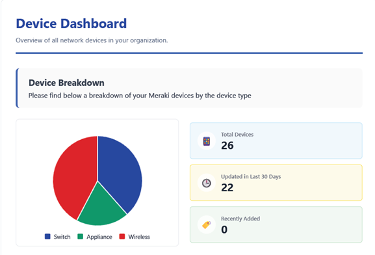Click the red Wireless legend color square

[122, 237]
